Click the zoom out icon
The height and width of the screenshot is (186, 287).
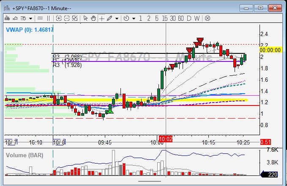coord(67,18)
